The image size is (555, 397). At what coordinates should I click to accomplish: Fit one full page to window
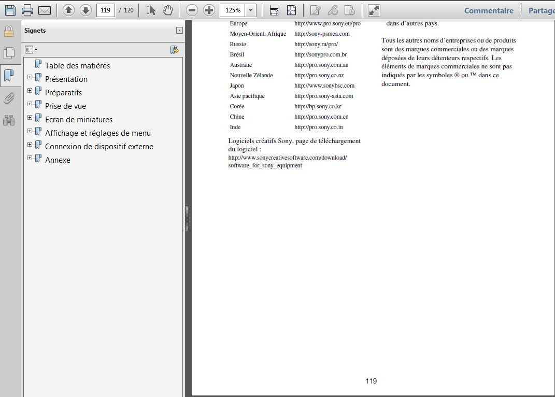click(291, 10)
